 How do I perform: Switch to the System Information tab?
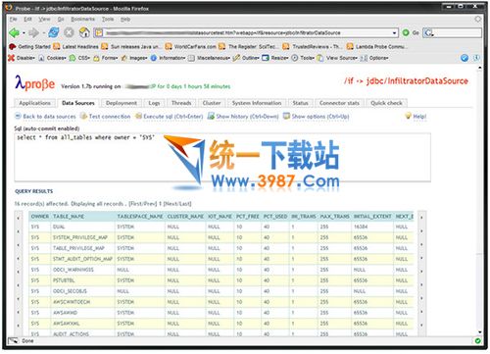pos(257,103)
